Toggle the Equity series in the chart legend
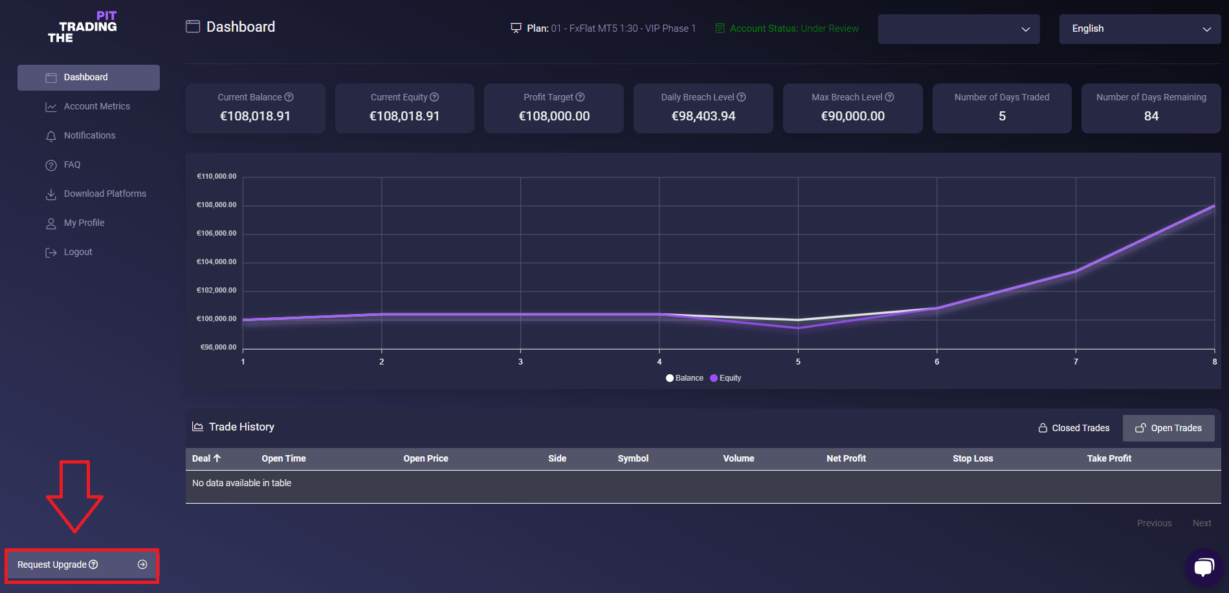The width and height of the screenshot is (1229, 593). point(725,377)
